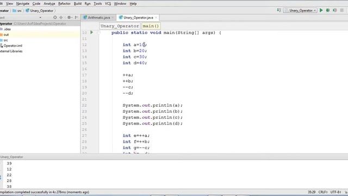348x196 pixels.
Task: Open the Analyze menu
Action: (49, 4)
